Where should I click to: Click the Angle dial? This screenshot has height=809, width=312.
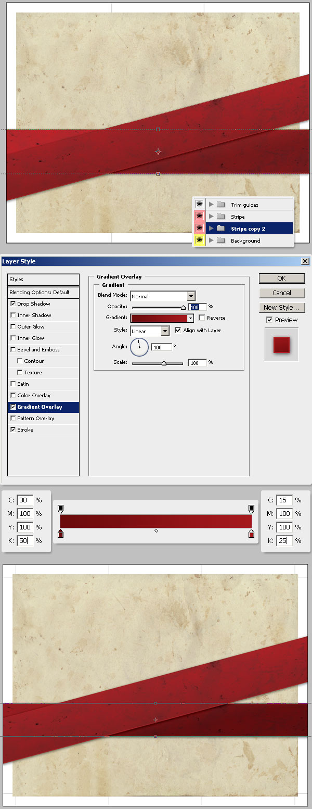coord(139,347)
